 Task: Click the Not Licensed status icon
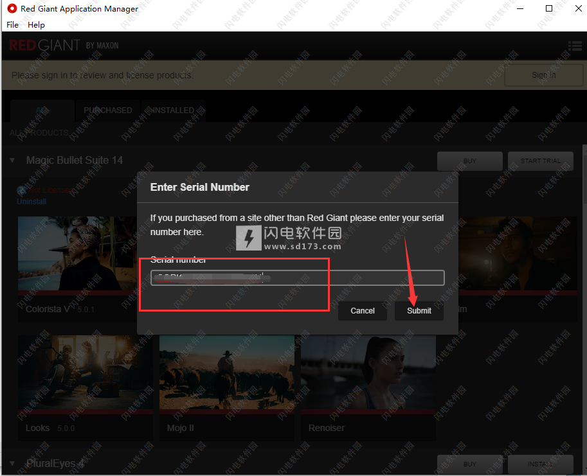tap(21, 190)
